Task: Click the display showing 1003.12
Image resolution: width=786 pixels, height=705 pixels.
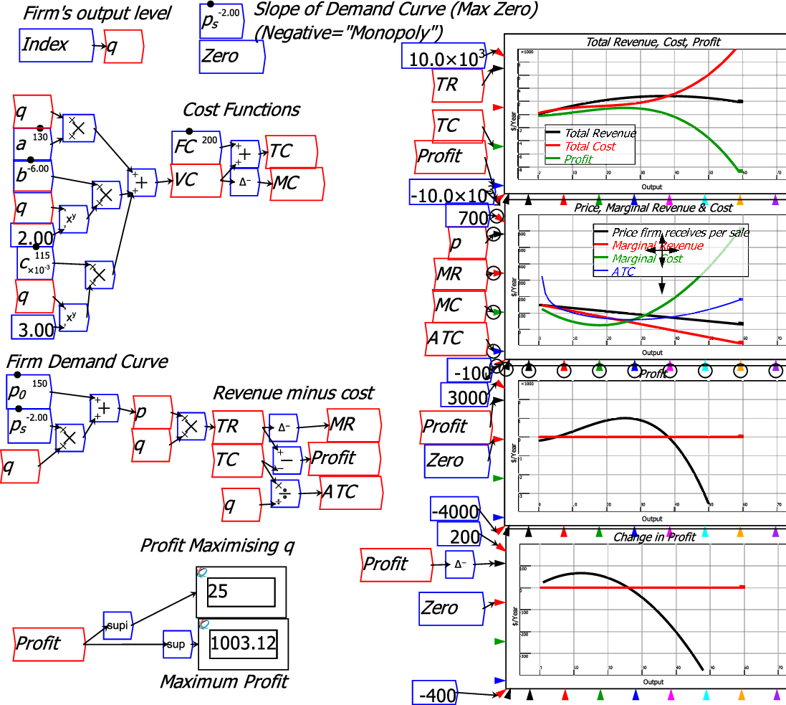Action: (244, 644)
